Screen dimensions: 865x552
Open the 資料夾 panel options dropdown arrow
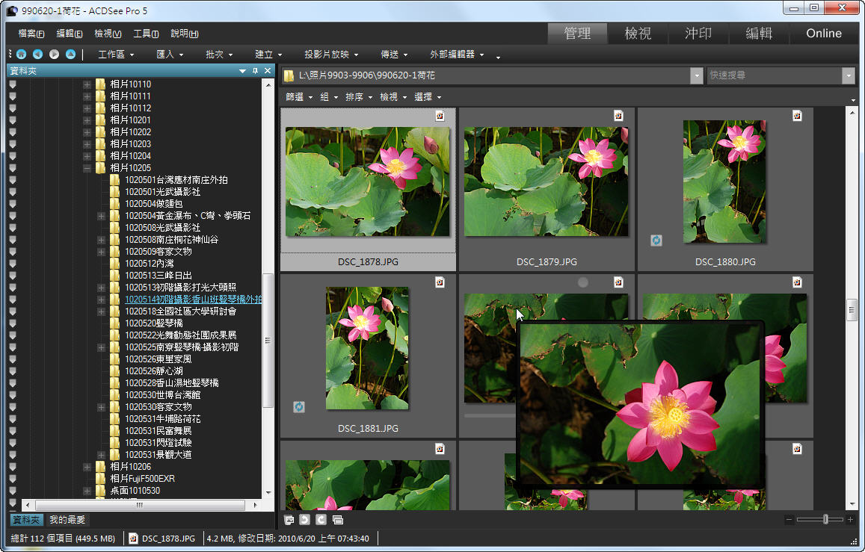coord(242,71)
